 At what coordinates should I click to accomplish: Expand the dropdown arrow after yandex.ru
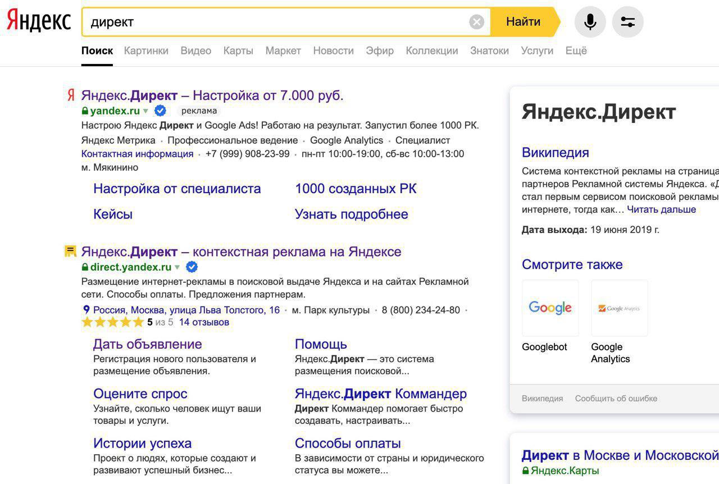[145, 111]
